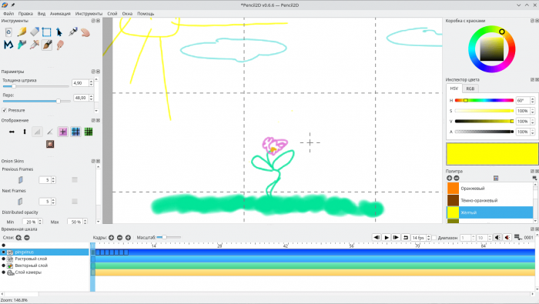Jump to the last frame
Image resolution: width=539 pixels, height=304 pixels.
click(x=396, y=238)
